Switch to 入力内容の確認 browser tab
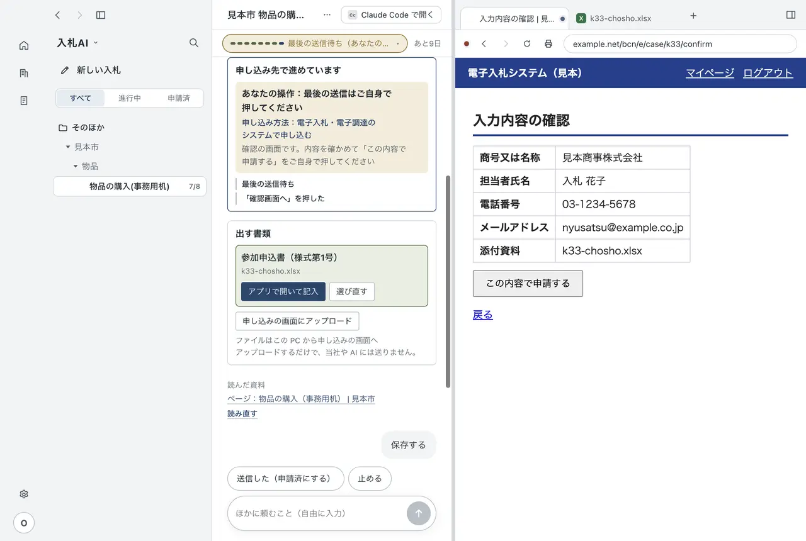806x541 pixels. 515,18
